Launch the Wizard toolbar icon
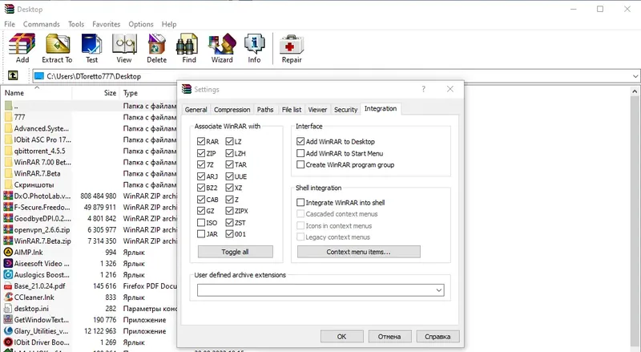Image resolution: width=641 pixels, height=352 pixels. [x=222, y=44]
